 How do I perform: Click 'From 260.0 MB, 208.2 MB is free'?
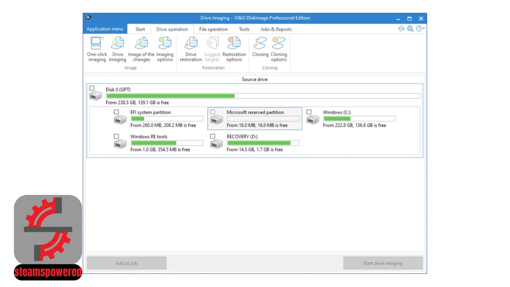pos(163,125)
